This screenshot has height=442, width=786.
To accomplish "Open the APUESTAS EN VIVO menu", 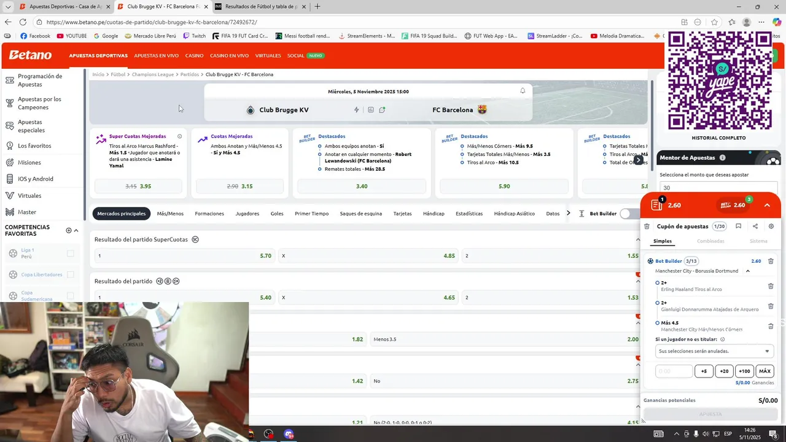I will pyautogui.click(x=157, y=55).
